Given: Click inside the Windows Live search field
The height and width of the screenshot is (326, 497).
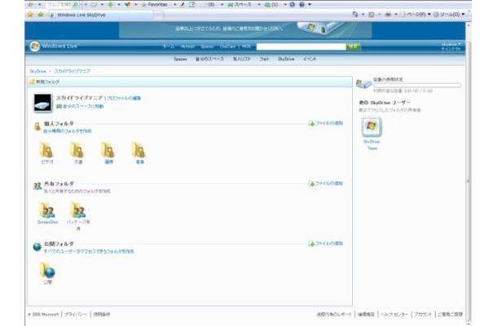Looking at the screenshot, I should (301, 46).
